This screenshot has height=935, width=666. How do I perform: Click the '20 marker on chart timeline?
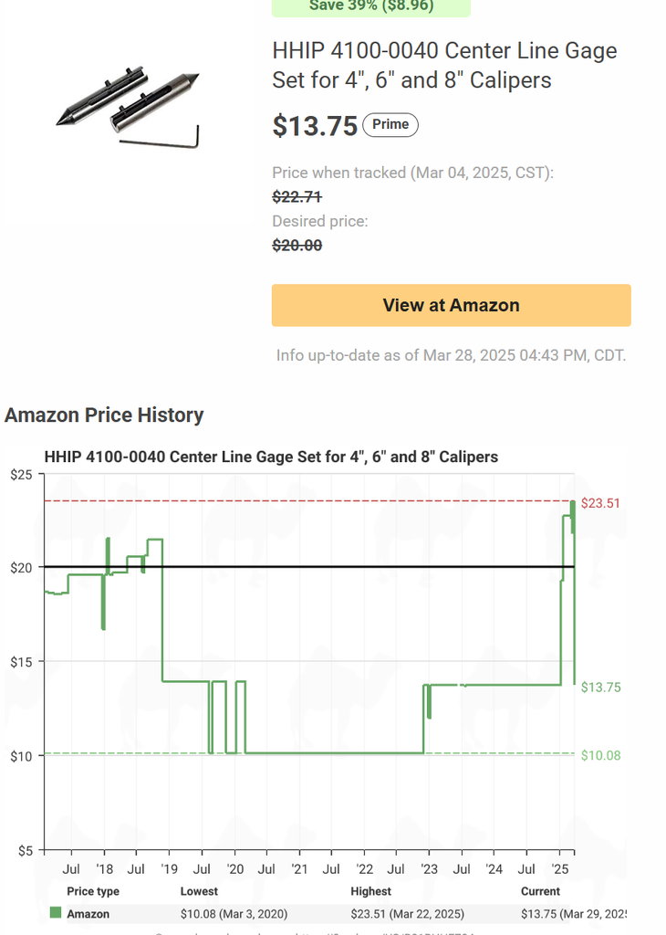tap(234, 868)
